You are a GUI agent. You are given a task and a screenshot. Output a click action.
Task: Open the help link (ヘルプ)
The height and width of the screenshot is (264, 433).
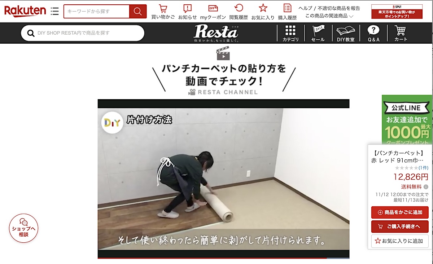point(305,8)
